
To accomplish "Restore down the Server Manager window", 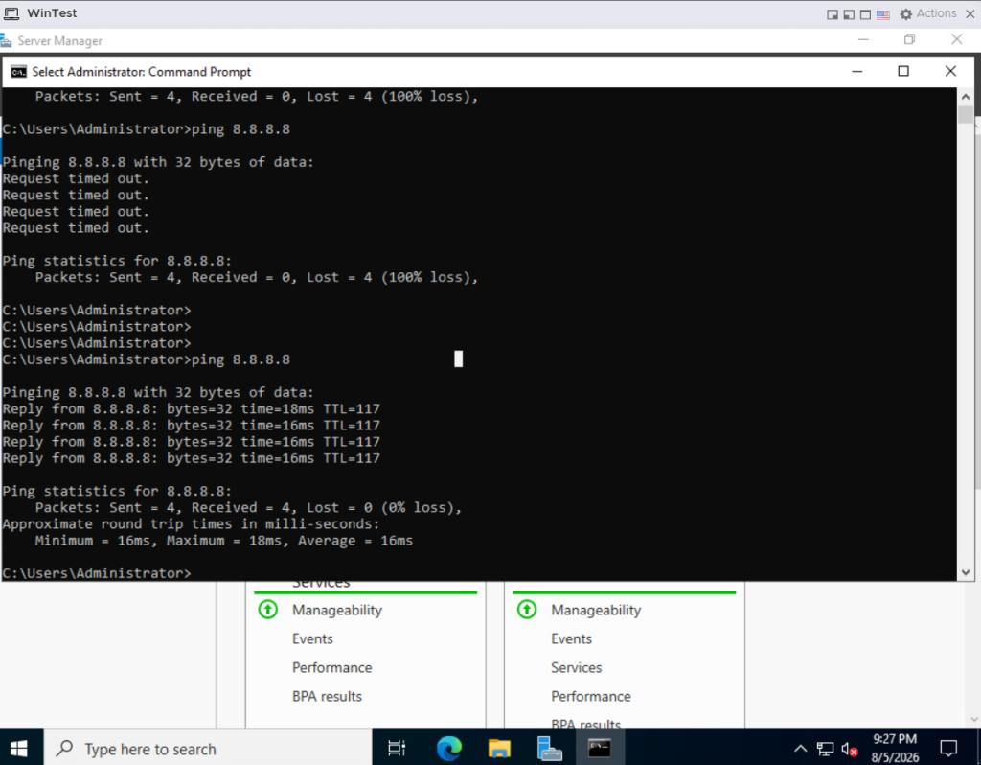I will (910, 39).
